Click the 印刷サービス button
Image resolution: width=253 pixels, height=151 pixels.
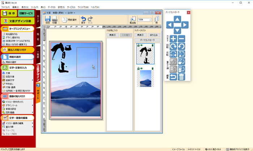[26, 14]
